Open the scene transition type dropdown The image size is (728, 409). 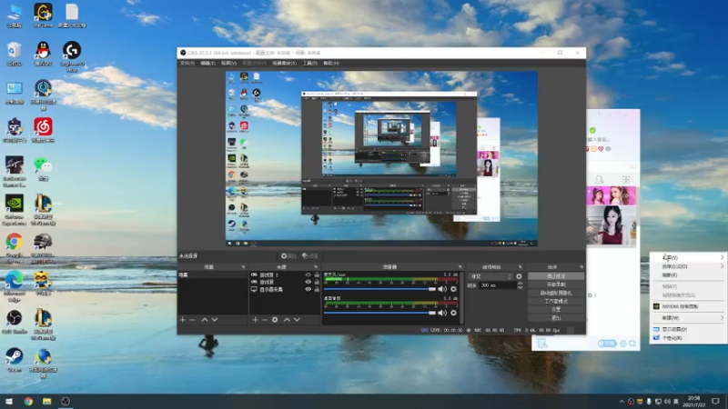(491, 276)
